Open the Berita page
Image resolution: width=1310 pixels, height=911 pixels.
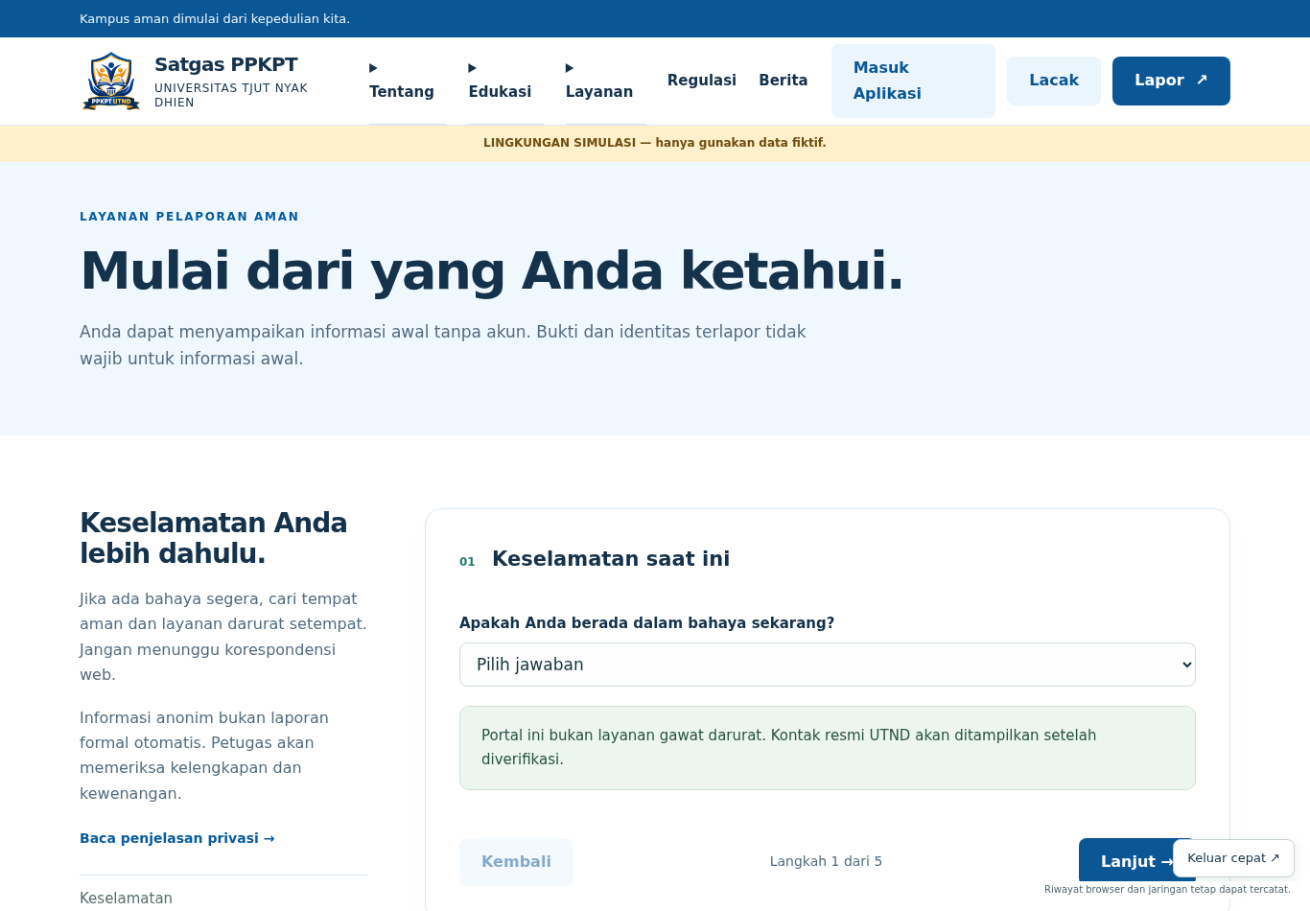pyautogui.click(x=784, y=81)
